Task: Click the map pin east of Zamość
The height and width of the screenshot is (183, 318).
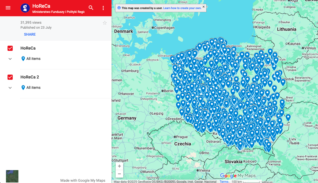Action: point(288,117)
